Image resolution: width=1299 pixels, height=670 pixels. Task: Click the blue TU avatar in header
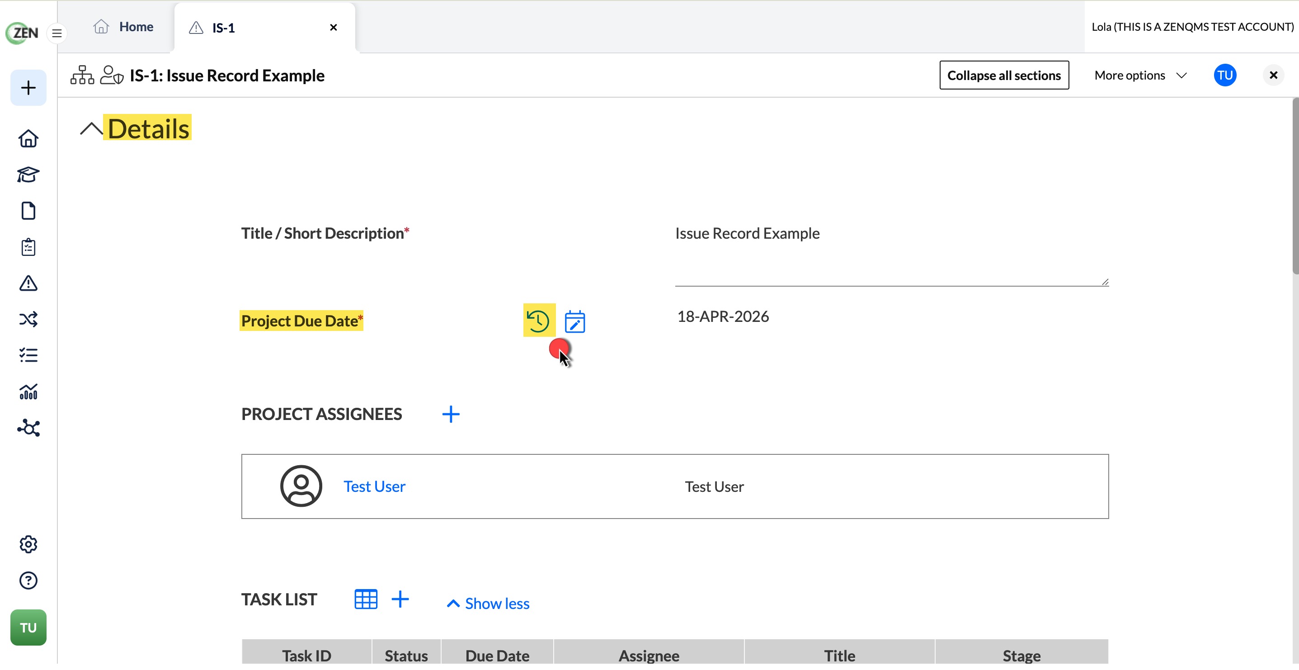click(1224, 75)
